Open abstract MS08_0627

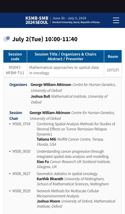(x=21, y=174)
